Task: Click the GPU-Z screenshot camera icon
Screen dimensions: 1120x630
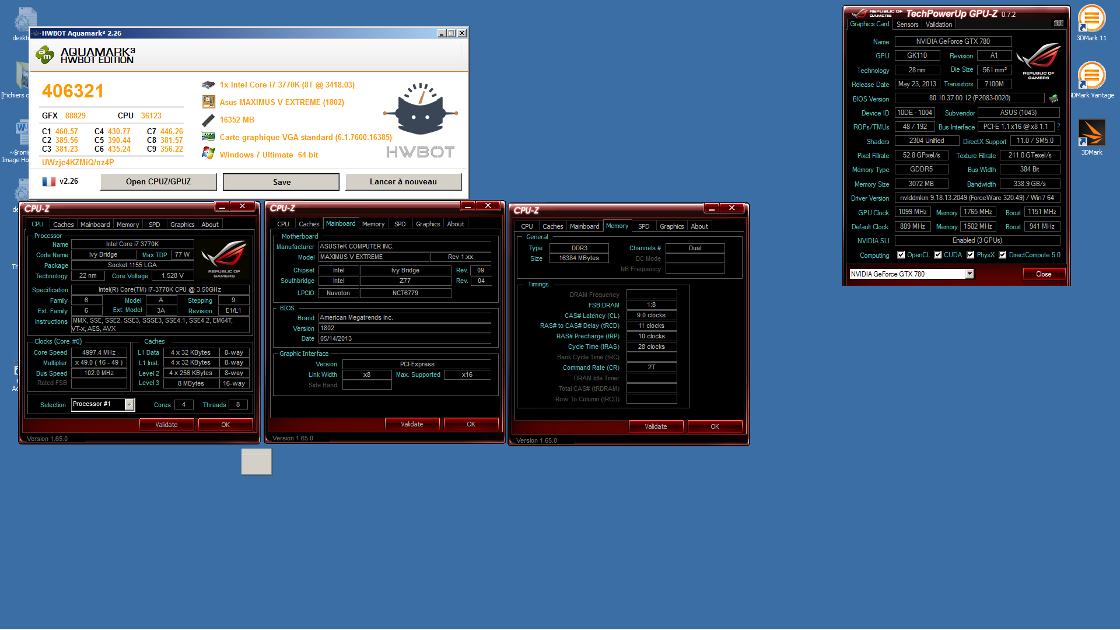Action: [x=1058, y=23]
